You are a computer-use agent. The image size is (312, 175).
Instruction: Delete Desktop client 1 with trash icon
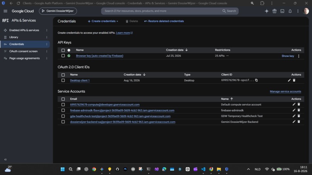(x=294, y=80)
